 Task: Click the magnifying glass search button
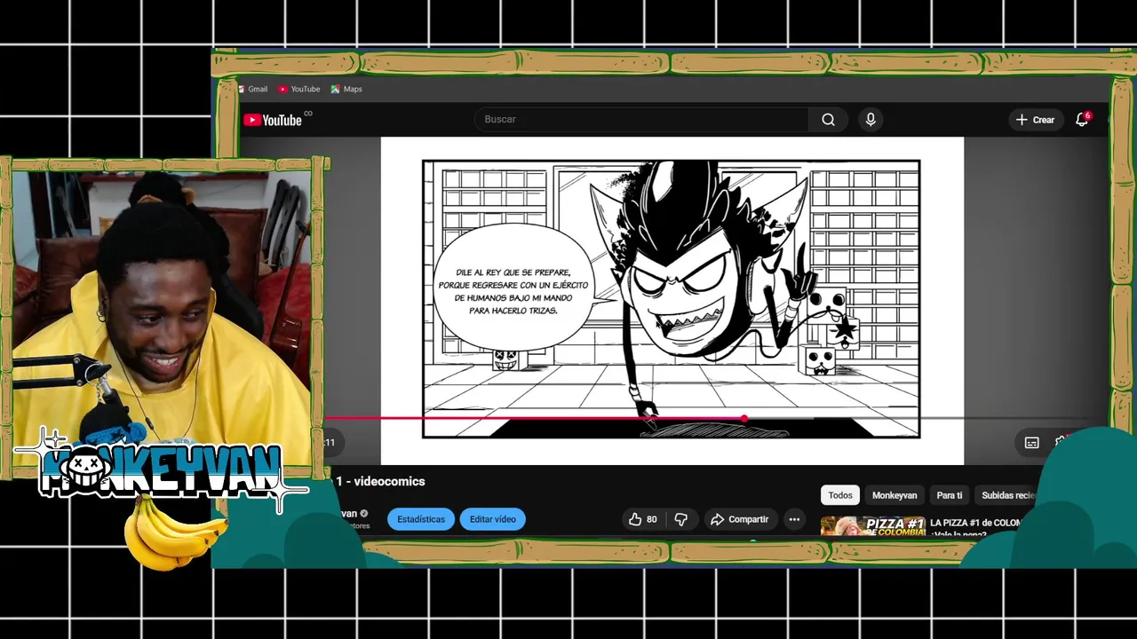[x=828, y=120]
